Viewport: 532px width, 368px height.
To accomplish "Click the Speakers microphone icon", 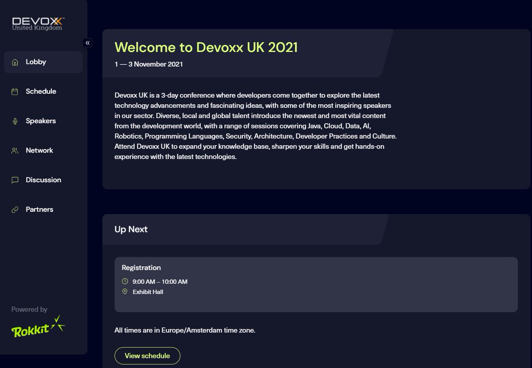I will [x=15, y=121].
